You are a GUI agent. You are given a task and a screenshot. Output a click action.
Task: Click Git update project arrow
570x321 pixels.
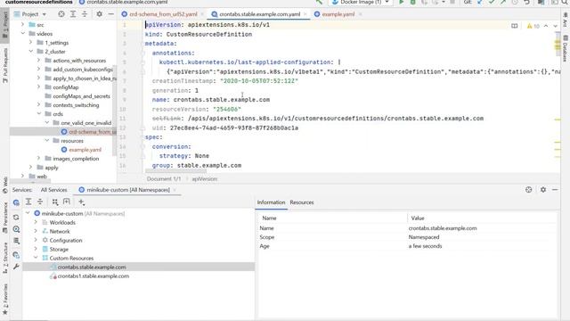point(480,2)
